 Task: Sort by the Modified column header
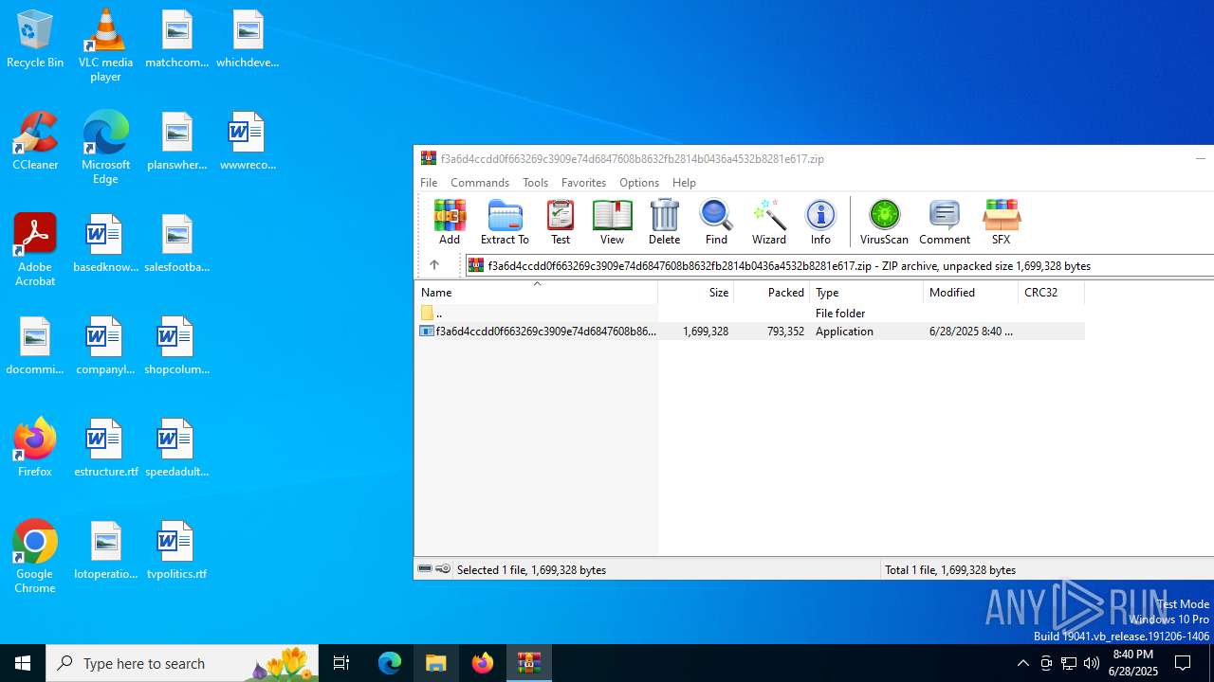click(971, 292)
